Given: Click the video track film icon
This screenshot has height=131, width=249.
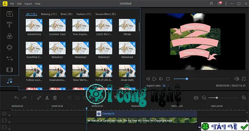Looking at the screenshot, I should pyautogui.click(x=4, y=121).
